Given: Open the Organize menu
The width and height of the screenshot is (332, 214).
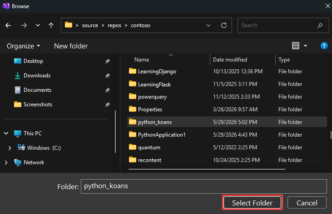Looking at the screenshot, I should click(23, 46).
